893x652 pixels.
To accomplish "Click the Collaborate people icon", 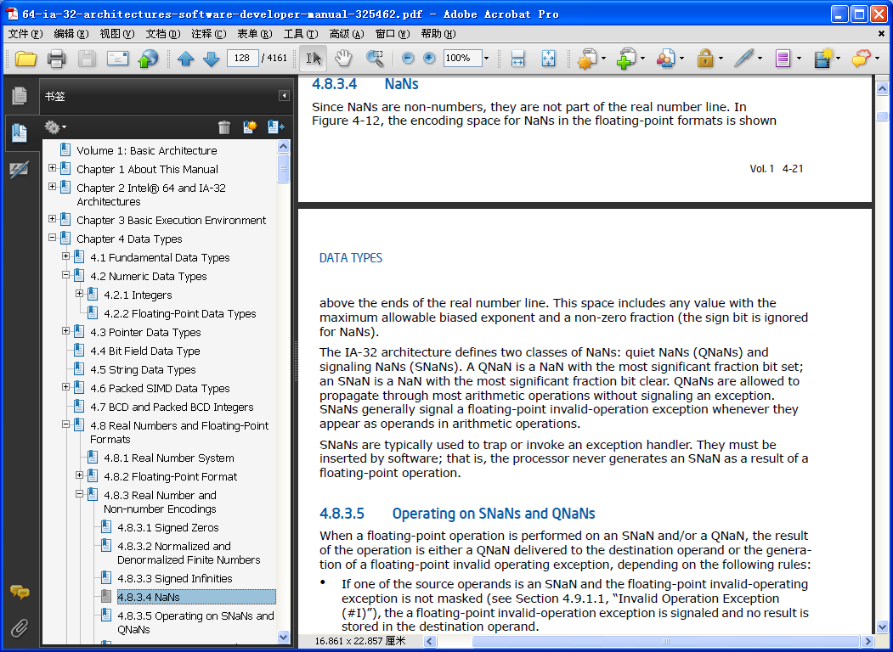I will (665, 59).
